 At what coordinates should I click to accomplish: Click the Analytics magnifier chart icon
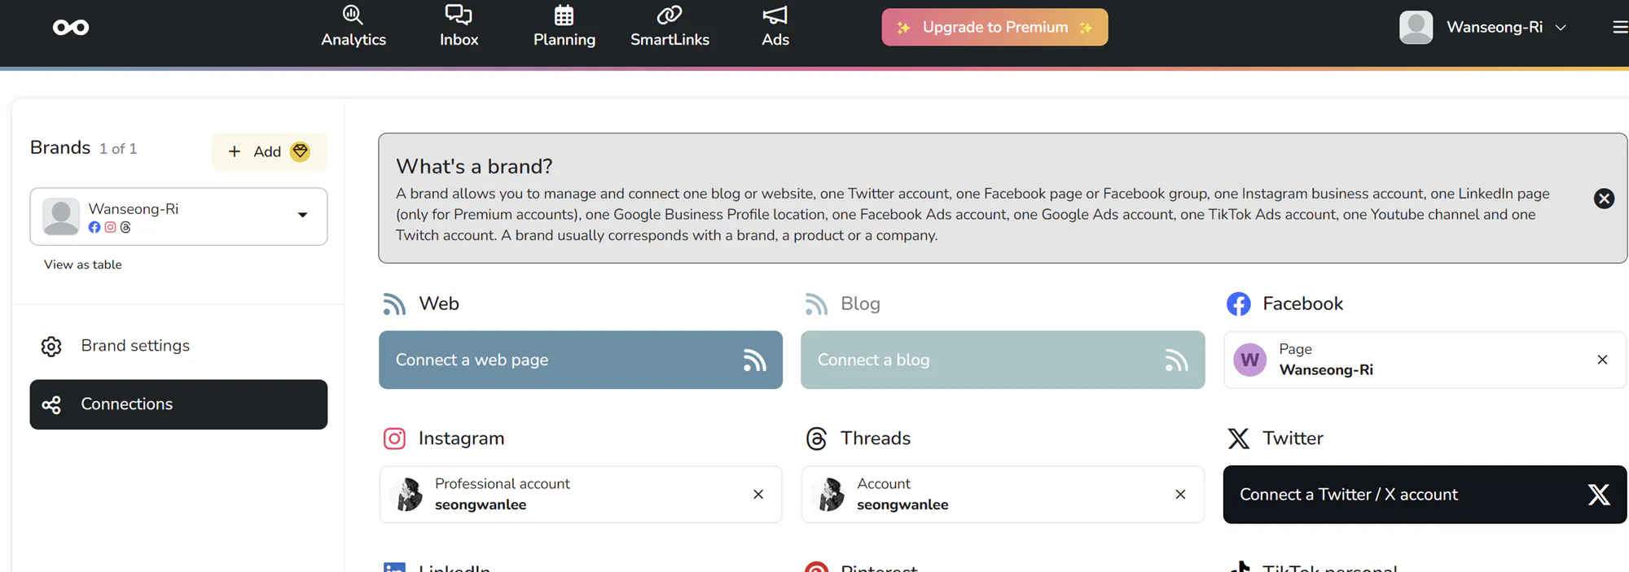[x=353, y=15]
